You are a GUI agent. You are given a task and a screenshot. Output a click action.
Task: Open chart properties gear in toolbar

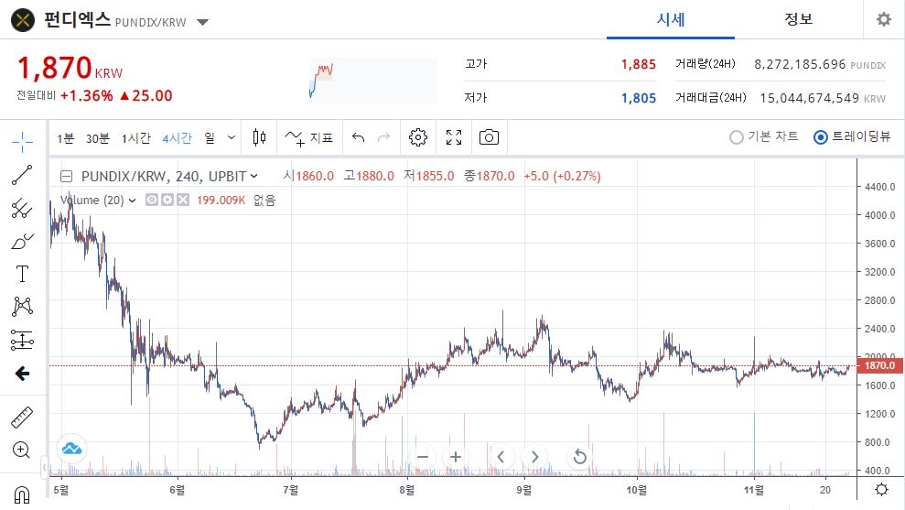pyautogui.click(x=418, y=137)
